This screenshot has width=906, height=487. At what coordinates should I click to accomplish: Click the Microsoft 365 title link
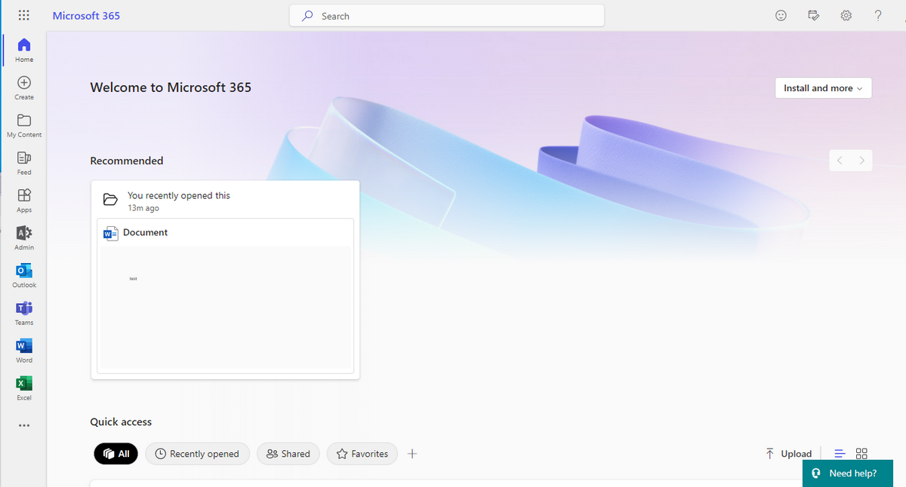pos(86,16)
